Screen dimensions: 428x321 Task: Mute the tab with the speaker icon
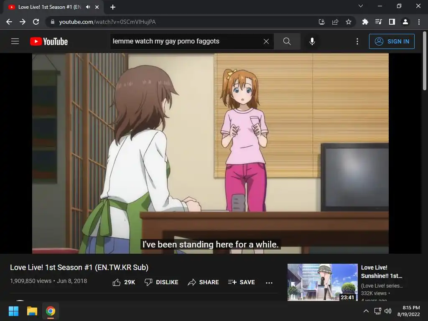click(x=88, y=7)
